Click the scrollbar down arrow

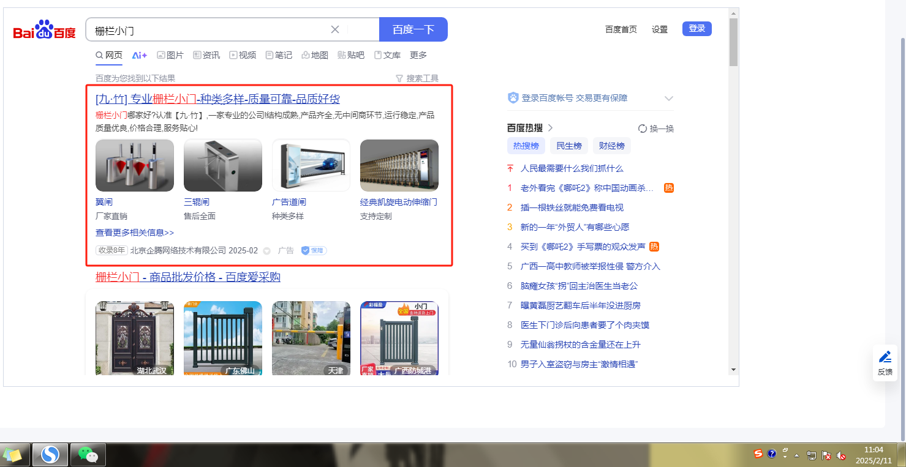point(733,370)
